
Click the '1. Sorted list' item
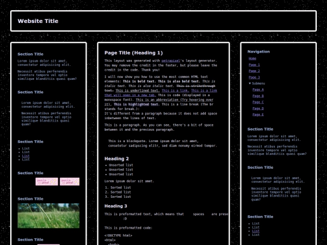pos(118,188)
